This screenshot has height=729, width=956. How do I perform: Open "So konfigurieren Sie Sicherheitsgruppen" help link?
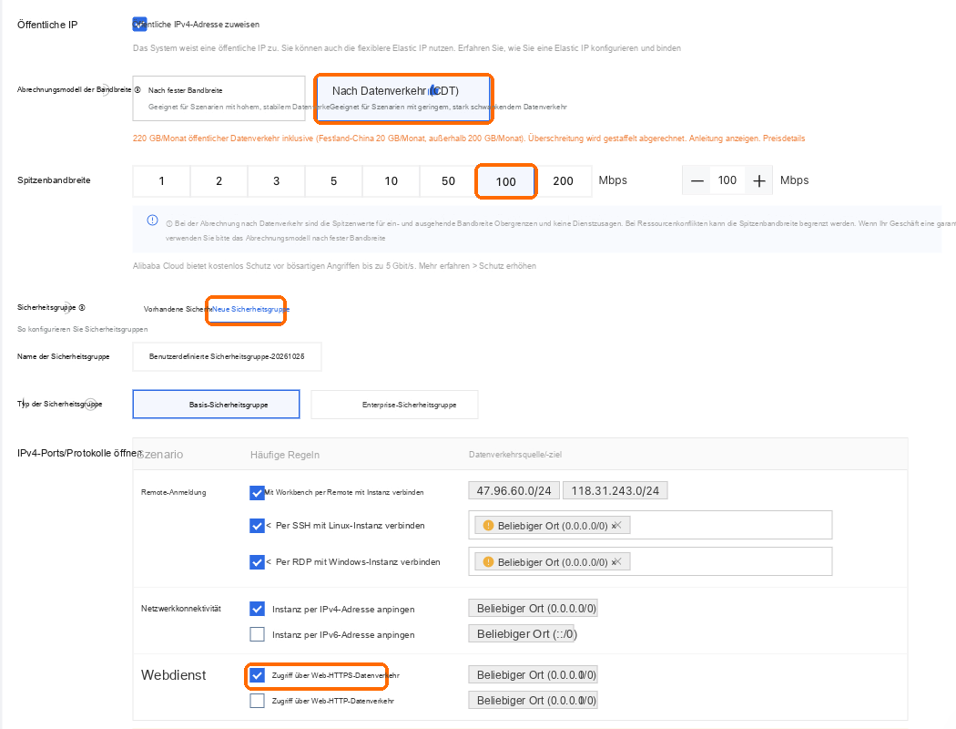tap(82, 330)
